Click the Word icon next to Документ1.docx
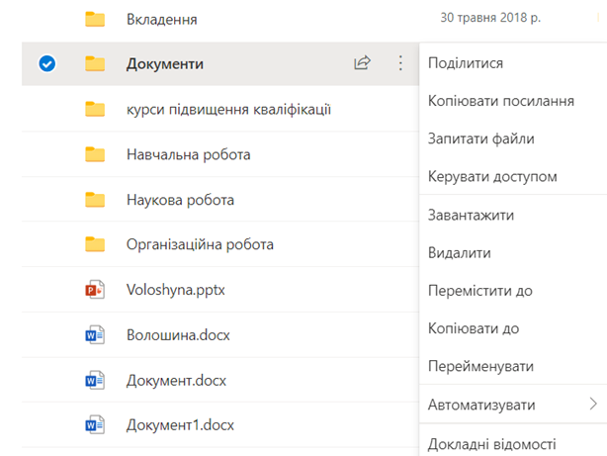 [x=95, y=426]
